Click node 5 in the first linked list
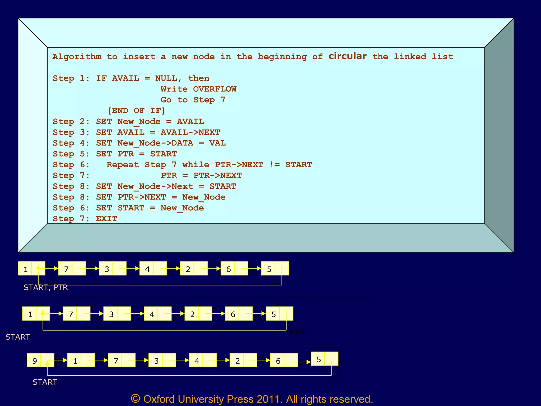The image size is (541, 406). click(x=269, y=269)
